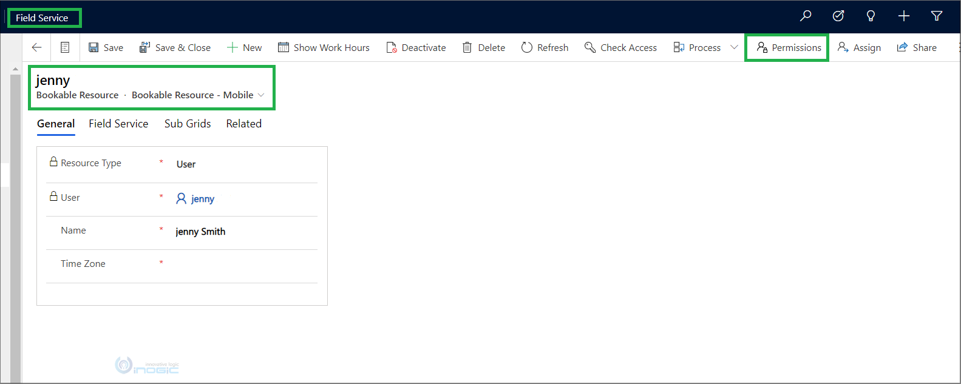Click Check Access

(x=620, y=47)
